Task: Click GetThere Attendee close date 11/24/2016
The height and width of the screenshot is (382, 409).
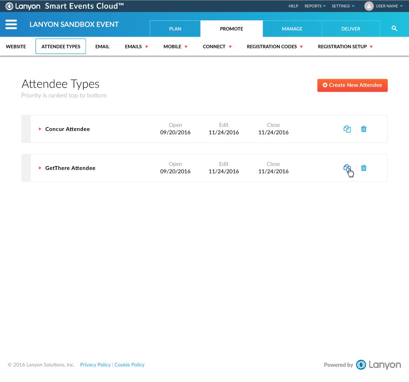Action: tap(273, 171)
